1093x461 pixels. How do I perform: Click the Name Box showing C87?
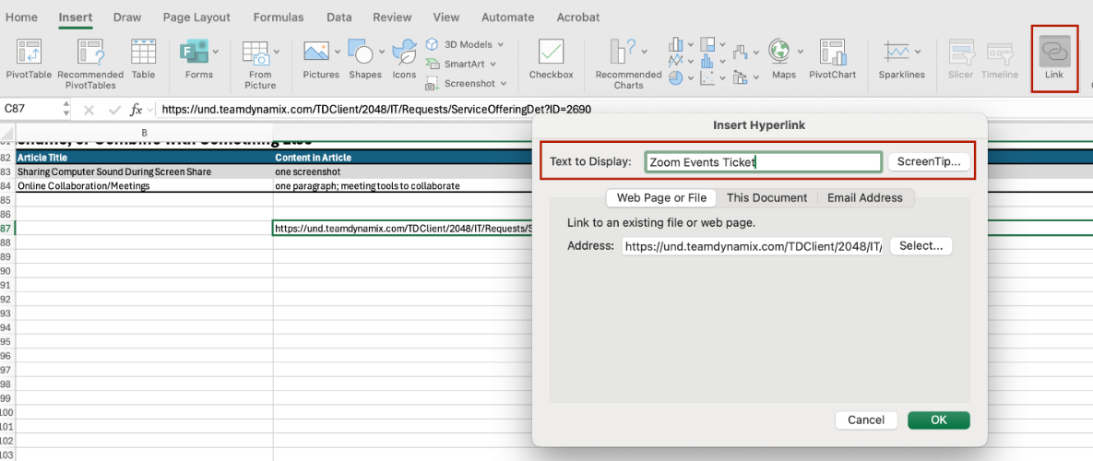tap(30, 109)
